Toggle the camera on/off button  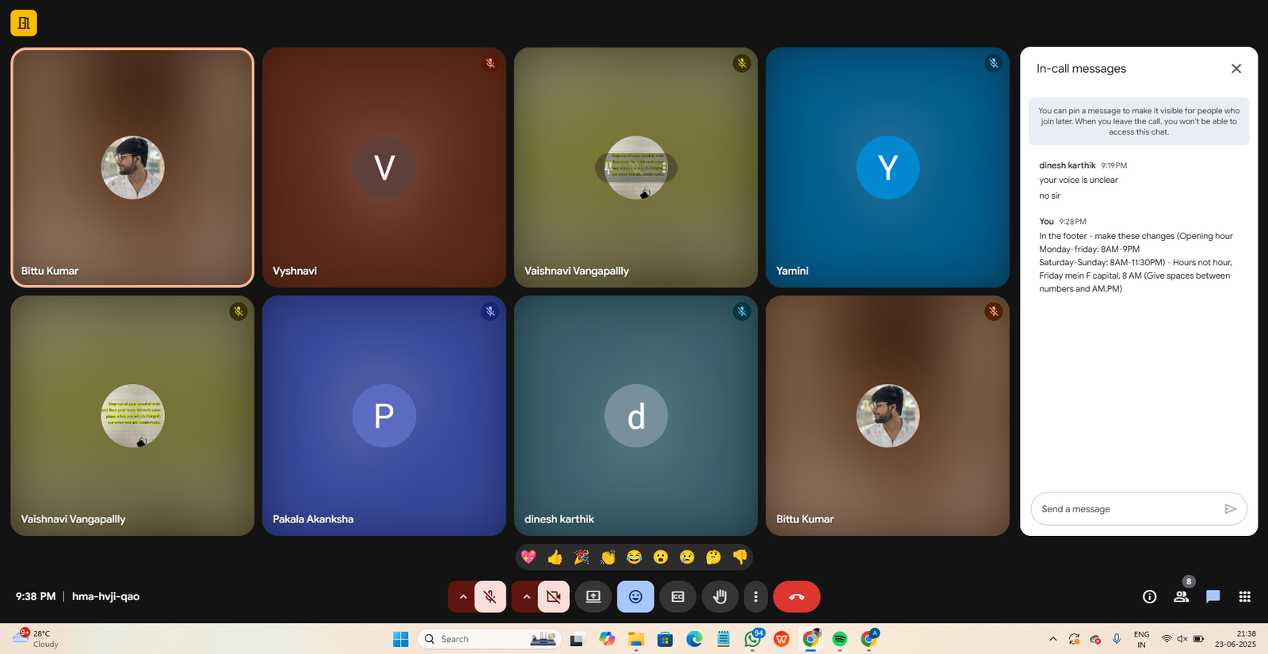pos(553,597)
